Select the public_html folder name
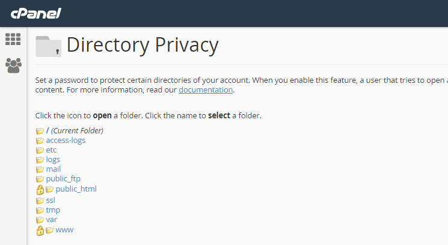Screen dimensions: 448x245 click(76, 189)
